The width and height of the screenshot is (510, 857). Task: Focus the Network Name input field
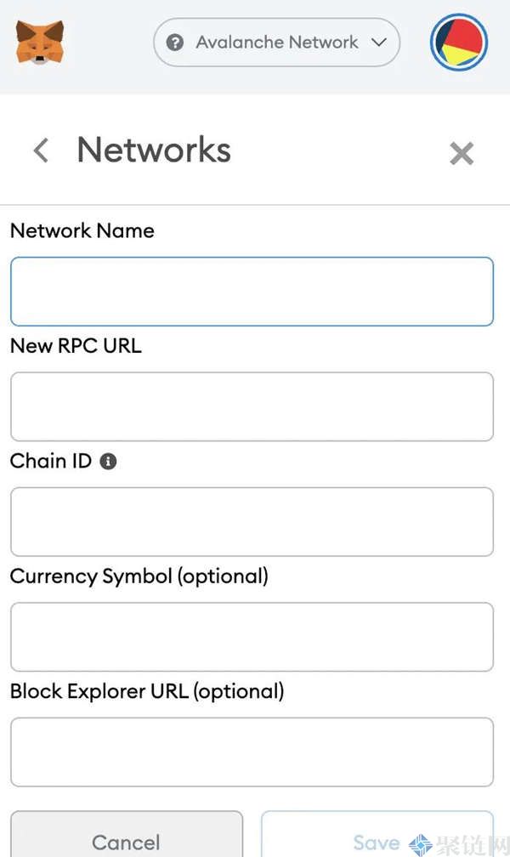(252, 292)
